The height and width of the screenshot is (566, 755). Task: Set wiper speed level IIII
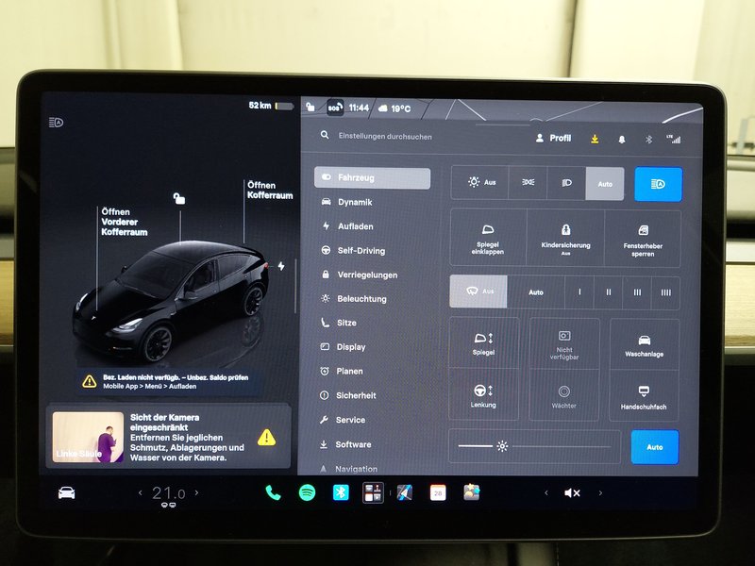pos(665,292)
